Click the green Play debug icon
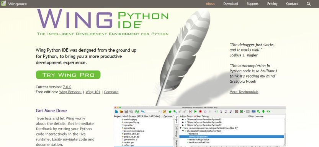Screen dimensions: 319x147 (x=195, y=112)
